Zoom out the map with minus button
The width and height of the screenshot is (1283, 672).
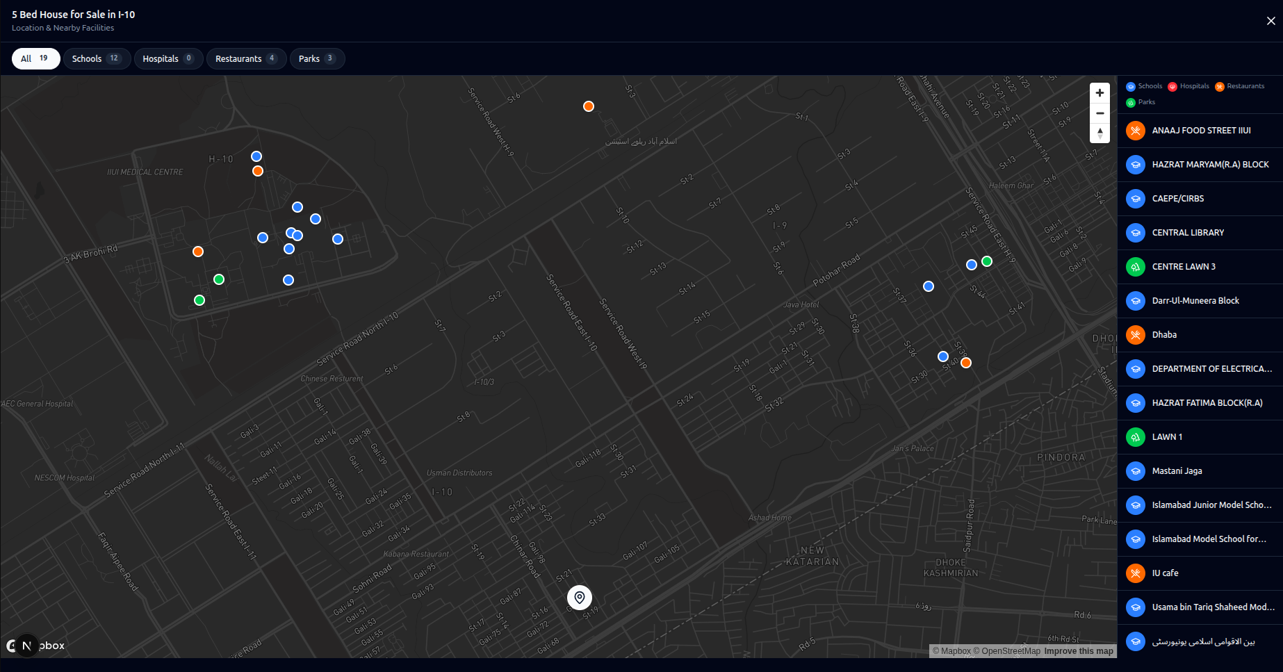tap(1100, 113)
